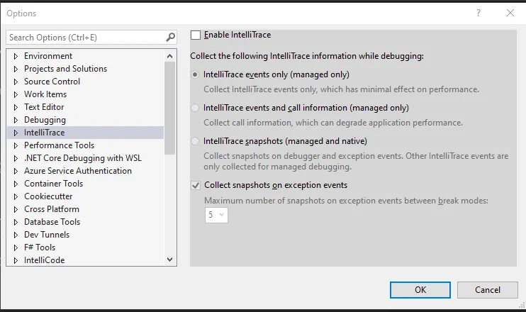Enable IntelliTrace checkbox
The width and height of the screenshot is (526, 312).
(196, 35)
